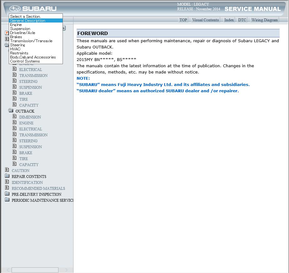This screenshot has width=289, height=273.
Task: Click the Subaru logo in the header
Action: pos(33,9)
